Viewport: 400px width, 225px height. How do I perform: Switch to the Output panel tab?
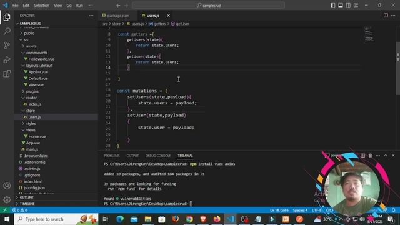132,156
